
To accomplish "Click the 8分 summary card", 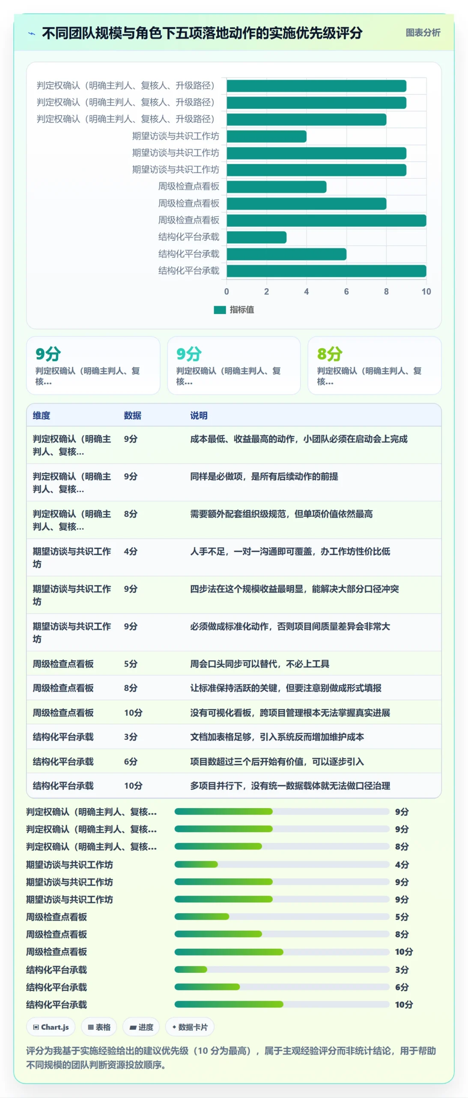I will pos(374,365).
